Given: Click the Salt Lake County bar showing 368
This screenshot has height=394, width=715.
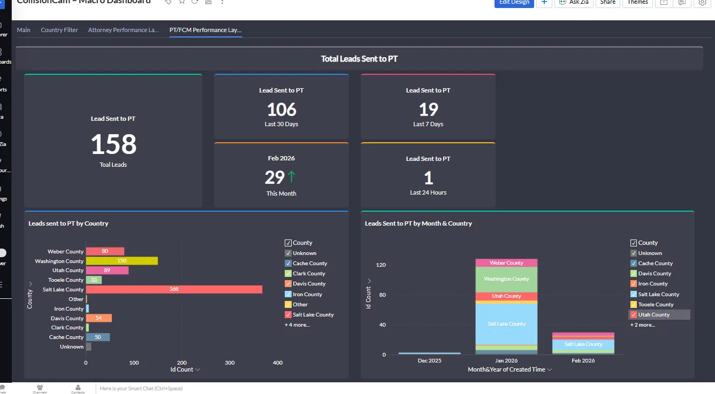Looking at the screenshot, I should (174, 289).
